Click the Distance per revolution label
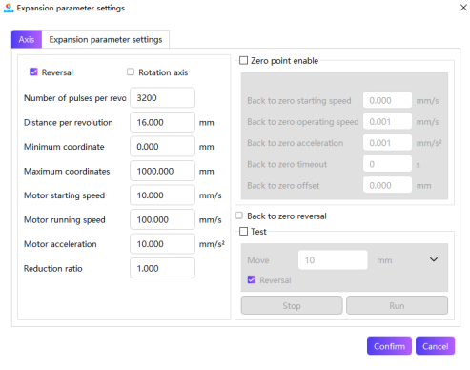The width and height of the screenshot is (470, 370). click(x=69, y=123)
